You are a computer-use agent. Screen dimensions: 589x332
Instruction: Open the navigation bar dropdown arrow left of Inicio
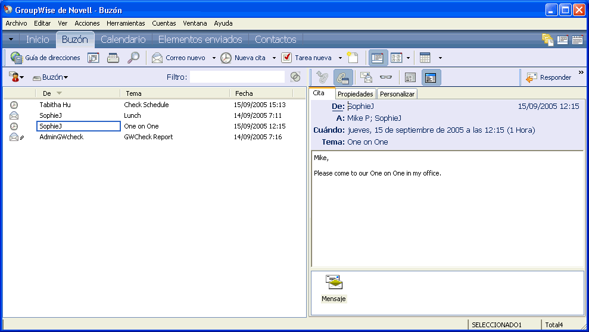(11, 39)
